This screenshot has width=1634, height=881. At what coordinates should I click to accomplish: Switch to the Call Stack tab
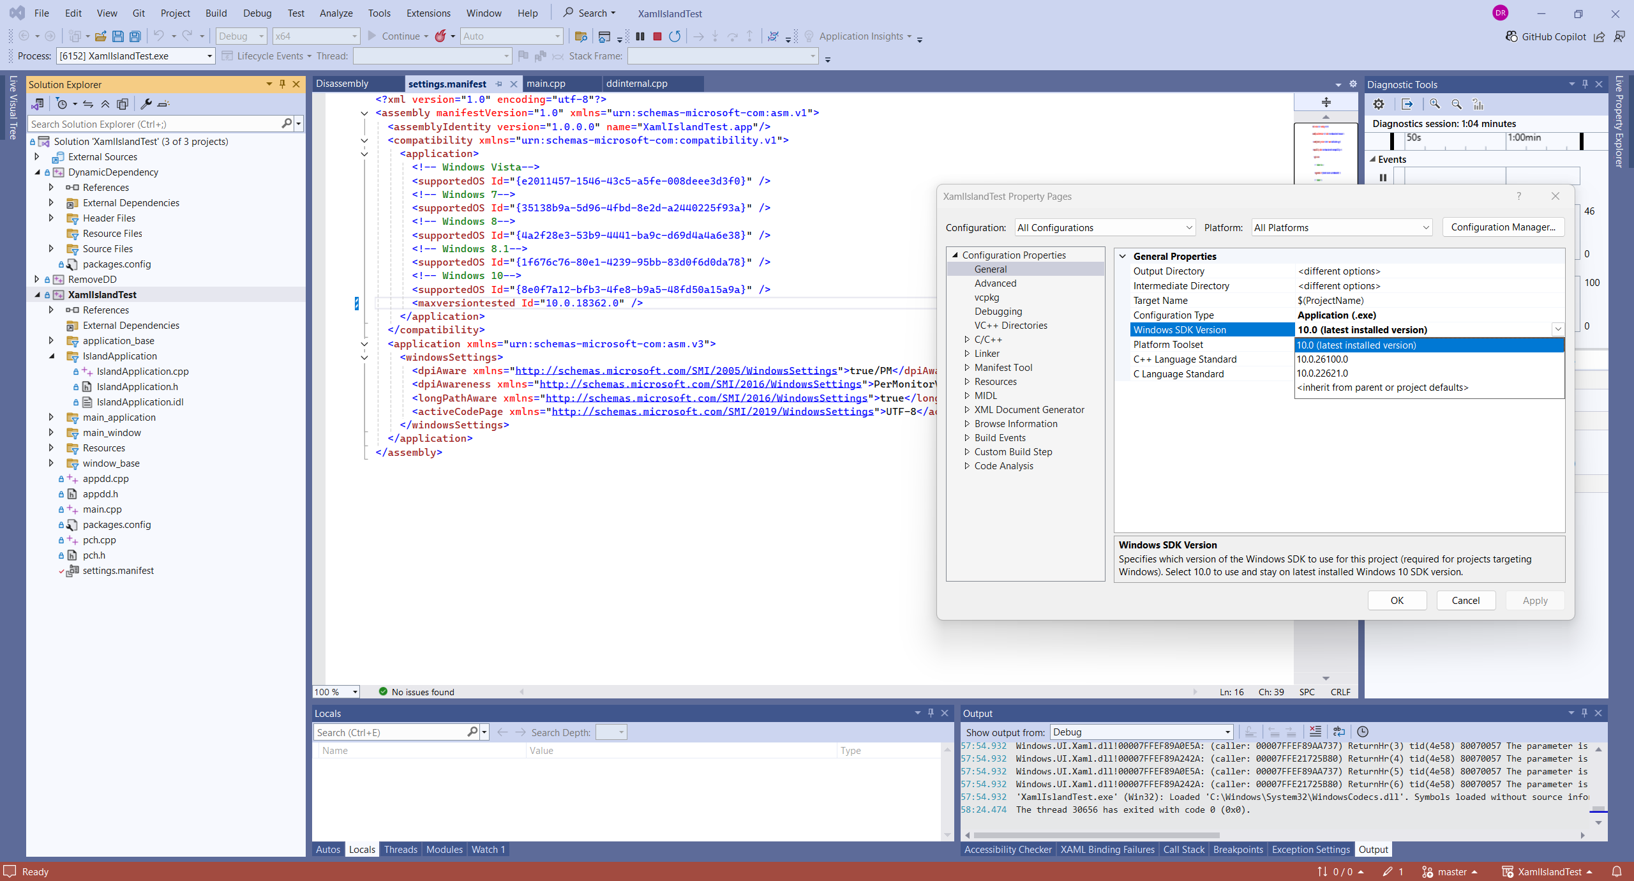click(1184, 850)
